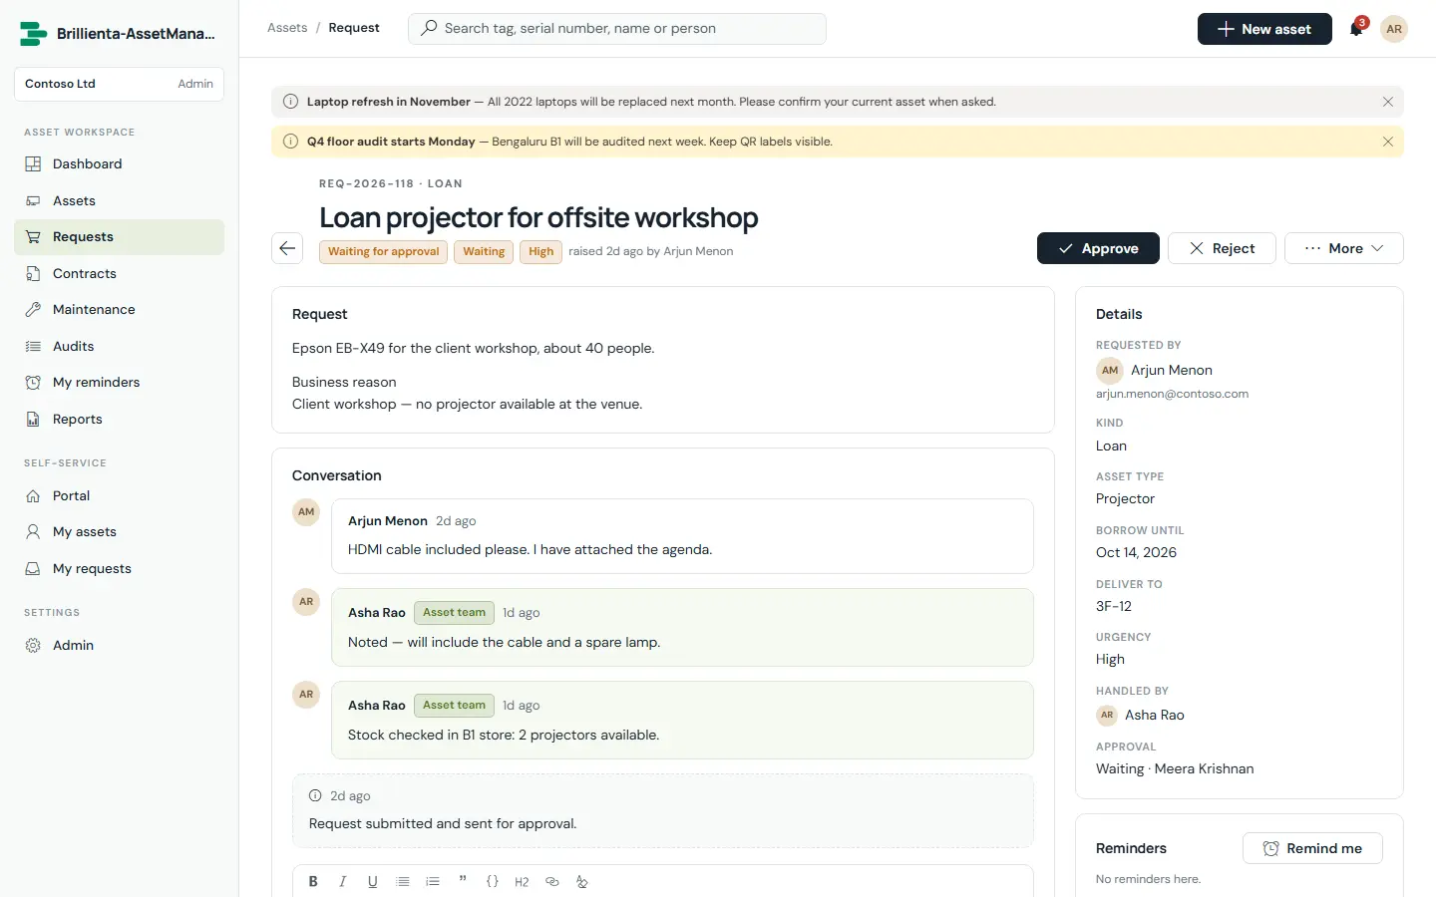Dismiss the Laptop refresh in November banner
Image resolution: width=1436 pixels, height=897 pixels.
click(x=1388, y=102)
